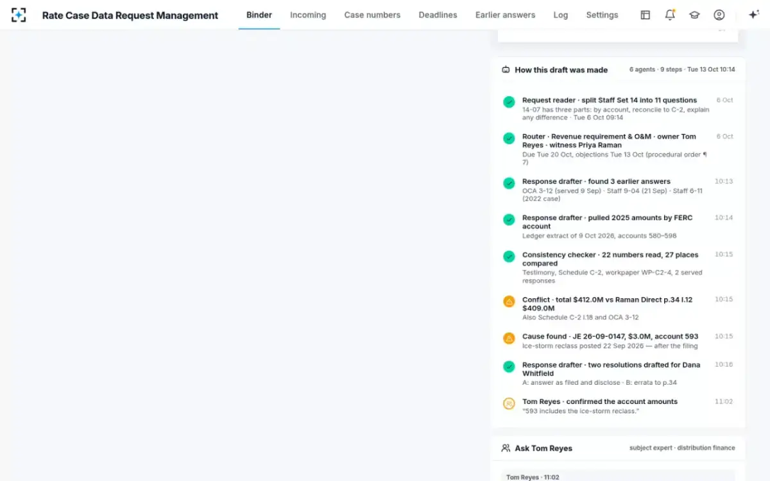770x481 pixels.
Task: Click the 11:02 timestamp on Tom Reyes step
Action: 723,401
